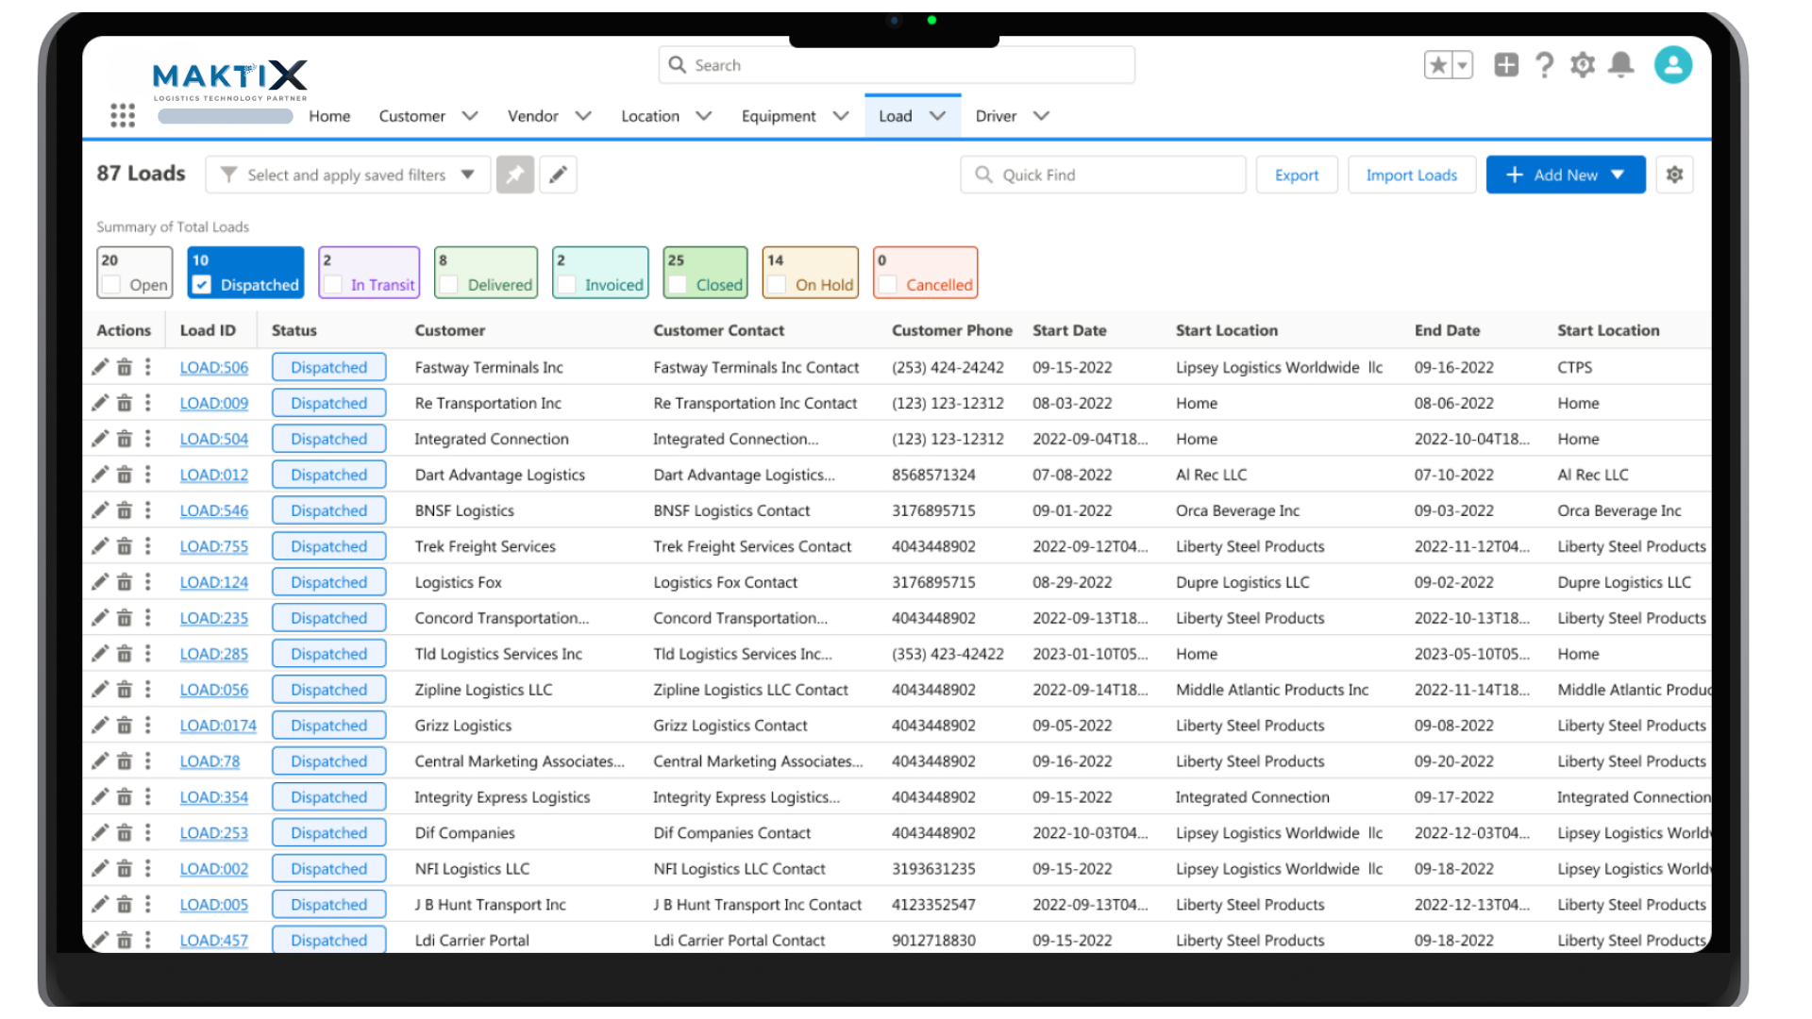Delete LOAD:0174 using trash icon
This screenshot has height=1019, width=1812.
coord(125,726)
